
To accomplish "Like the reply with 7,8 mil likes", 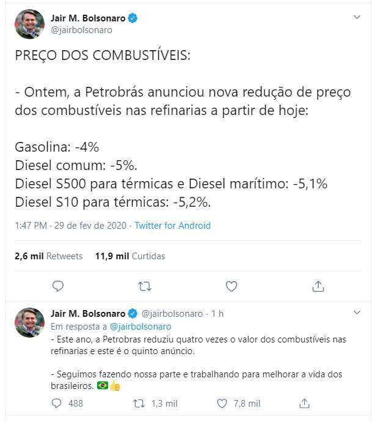I will 223,403.
